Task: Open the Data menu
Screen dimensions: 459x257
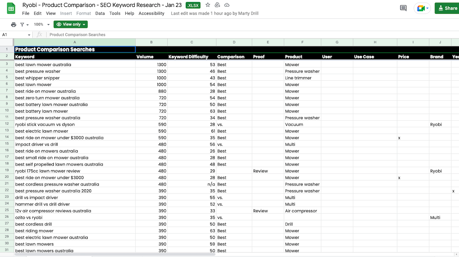Action: (x=100, y=13)
